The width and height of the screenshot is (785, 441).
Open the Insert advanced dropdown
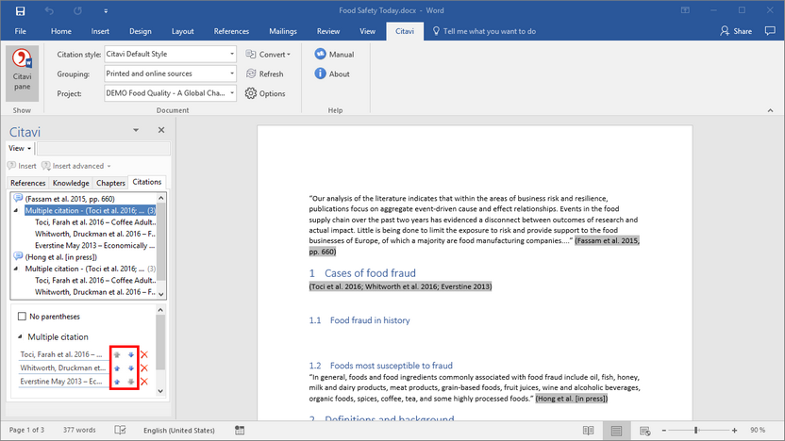point(76,166)
